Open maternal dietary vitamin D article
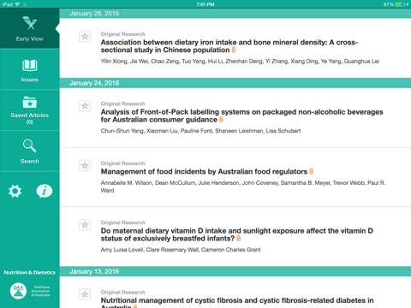411x308 pixels. pos(236,234)
